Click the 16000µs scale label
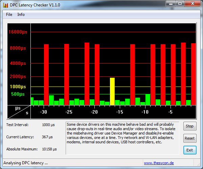Viewport: 203px width, 169px height. [18, 32]
